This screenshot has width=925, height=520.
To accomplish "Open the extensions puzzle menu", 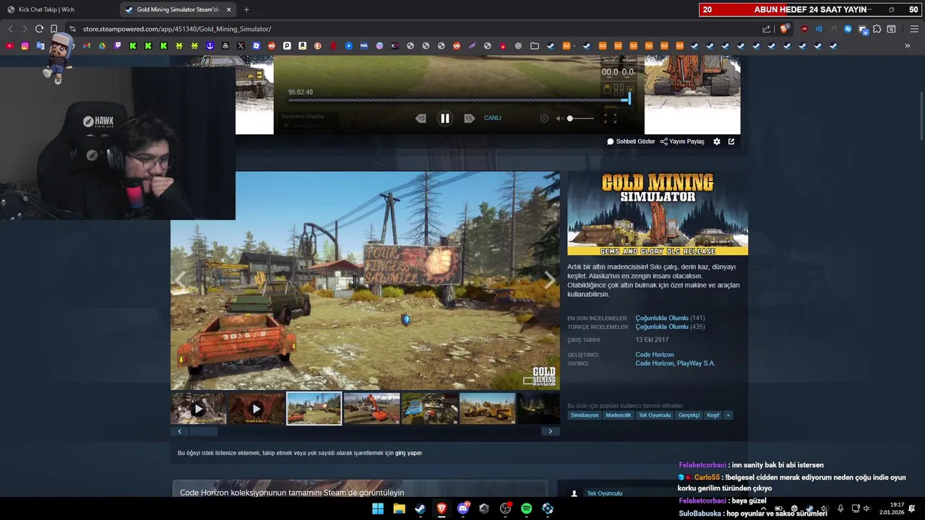I will pos(877,29).
